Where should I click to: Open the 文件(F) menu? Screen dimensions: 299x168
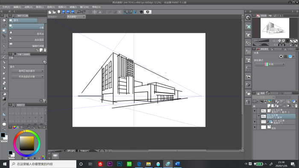(6, 7)
